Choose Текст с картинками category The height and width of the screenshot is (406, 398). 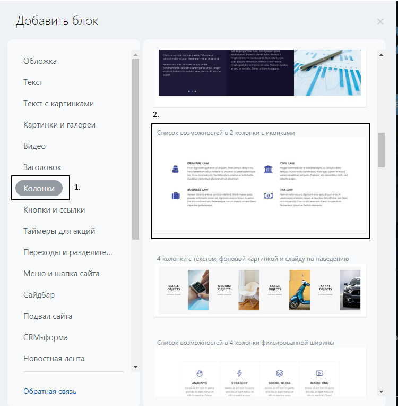pyautogui.click(x=58, y=104)
